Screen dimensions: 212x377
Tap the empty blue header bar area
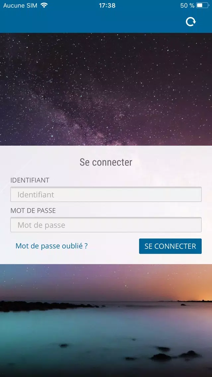(x=91, y=22)
